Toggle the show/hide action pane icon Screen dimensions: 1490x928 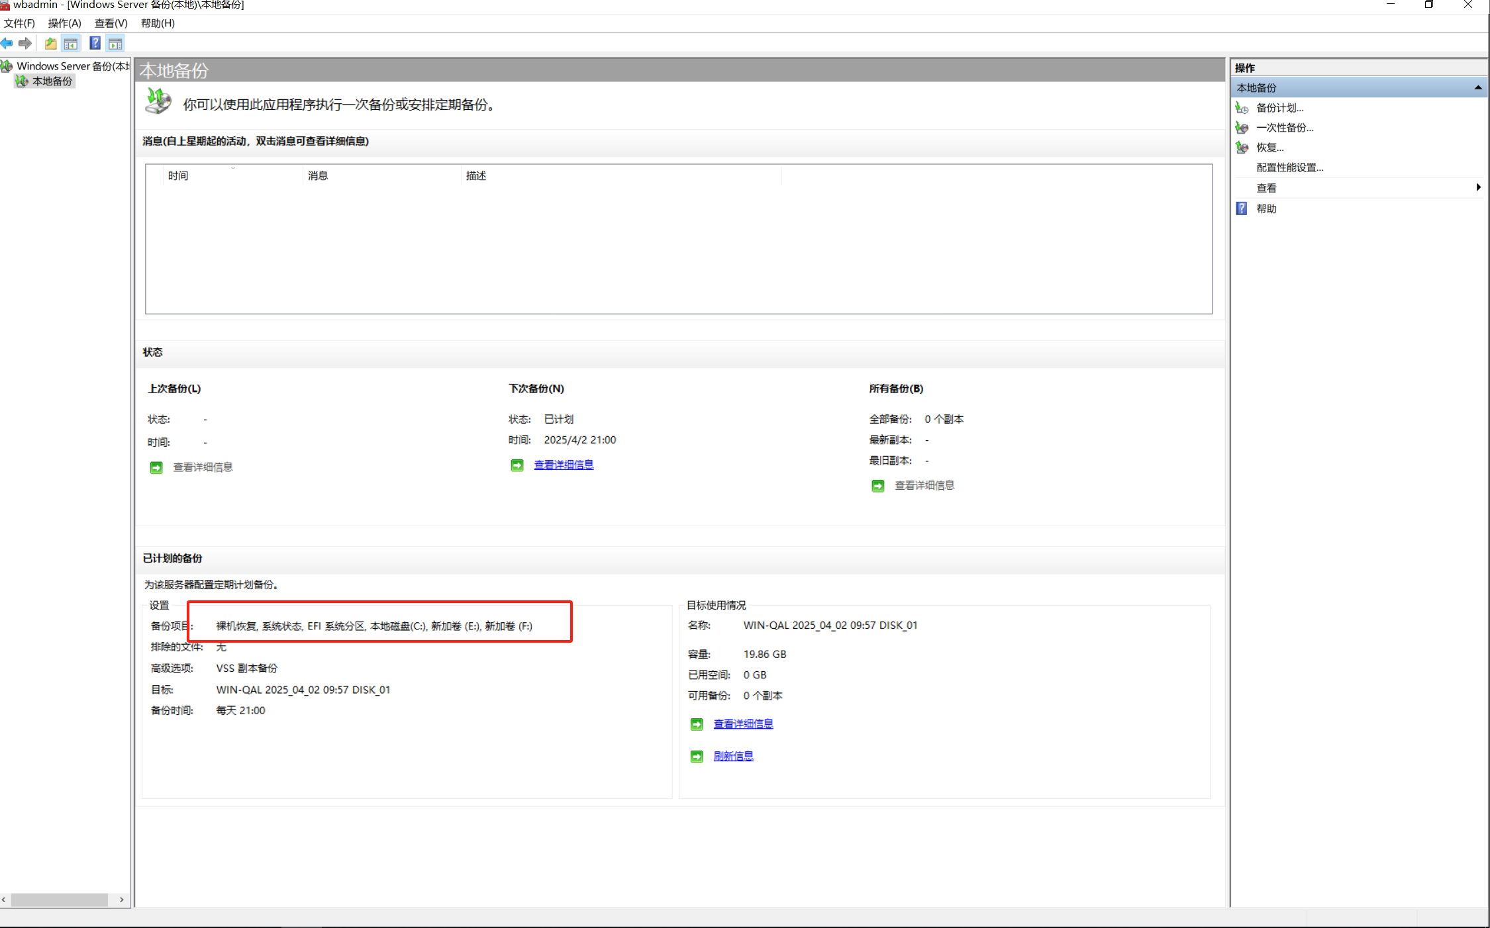(x=115, y=44)
